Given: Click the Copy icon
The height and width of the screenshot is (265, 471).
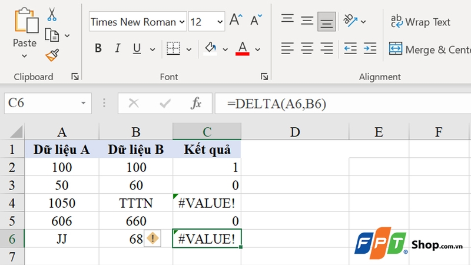Looking at the screenshot, I should [x=52, y=35].
